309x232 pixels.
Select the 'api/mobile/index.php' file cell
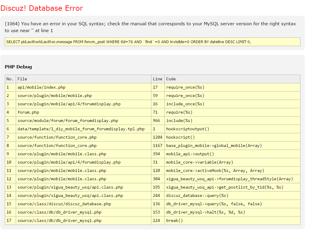point(84,87)
